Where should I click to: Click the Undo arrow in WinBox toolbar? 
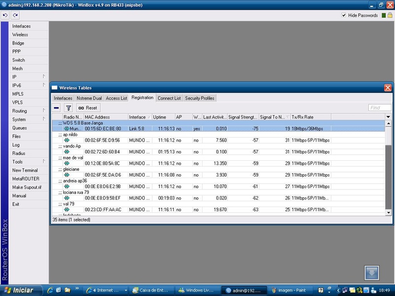coord(5,15)
